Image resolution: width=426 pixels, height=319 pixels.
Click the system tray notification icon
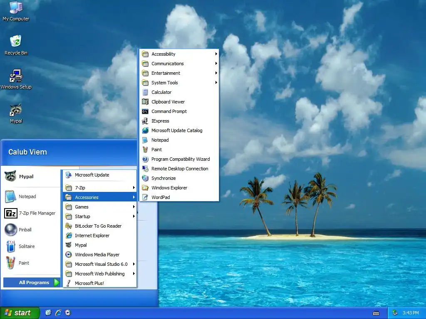[x=395, y=313]
